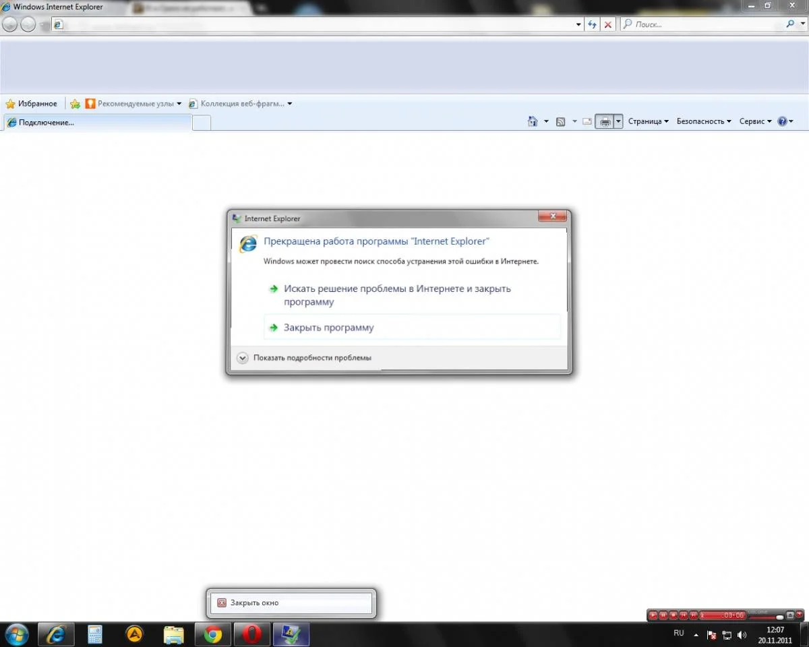The height and width of the screenshot is (647, 809).
Task: Click the Print icon in command bar
Action: coord(605,121)
